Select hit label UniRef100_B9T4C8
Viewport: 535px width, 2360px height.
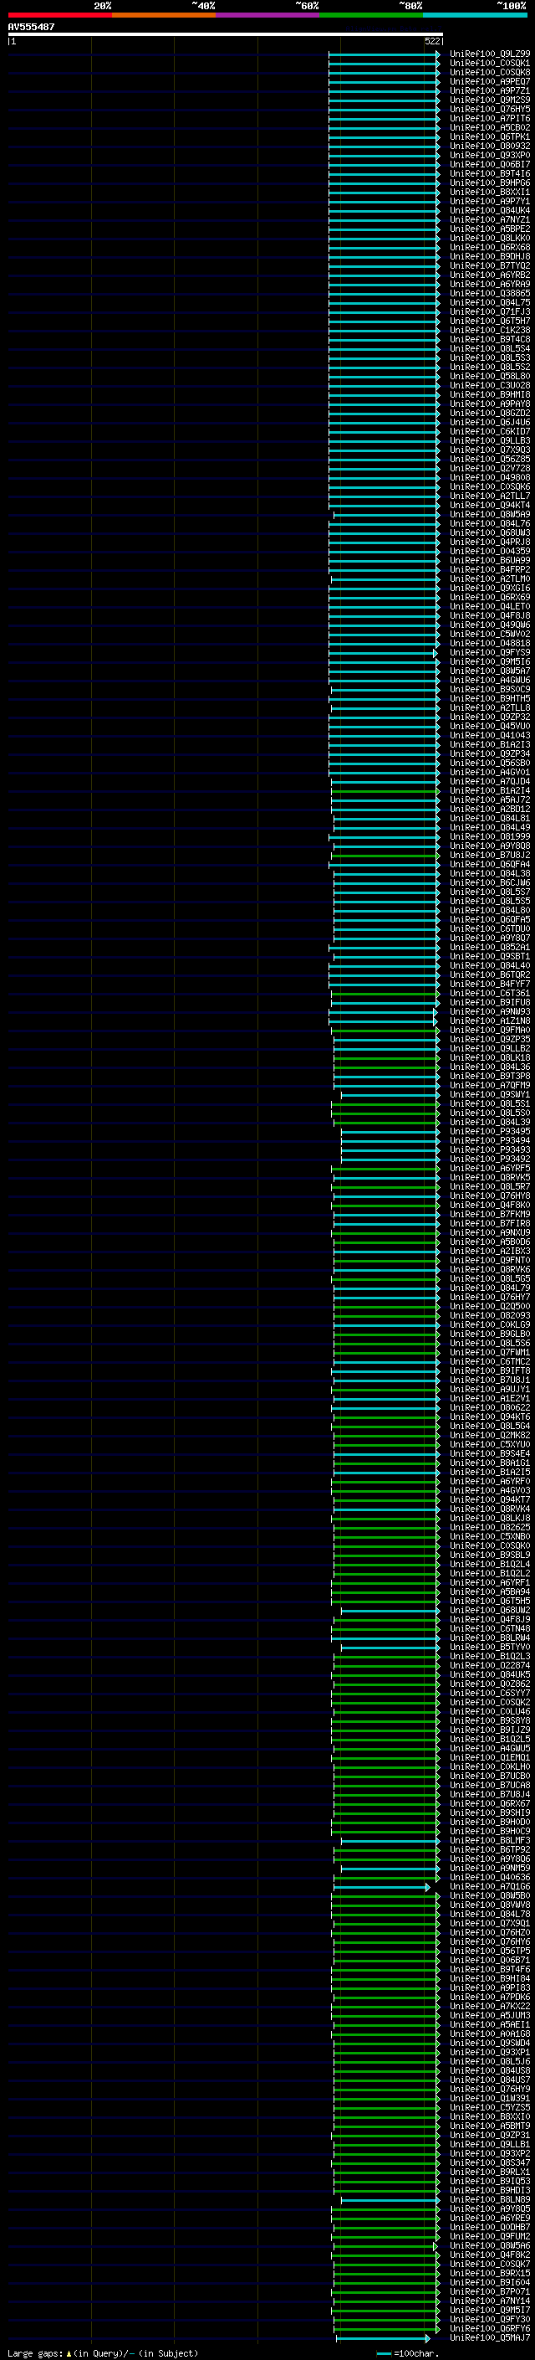490,340
